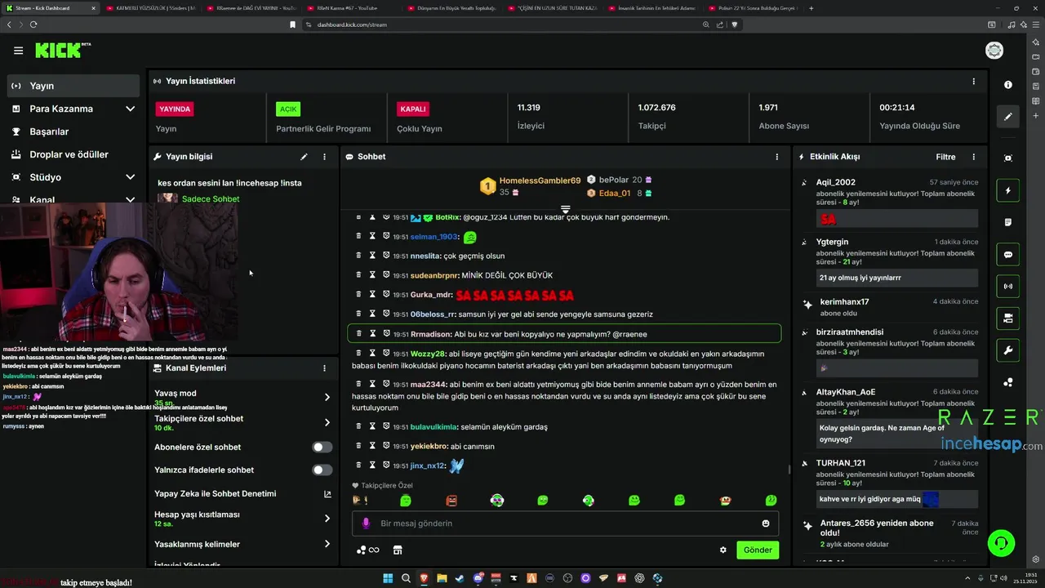
Task: Open Yapay Zeka ile Sohbet Denetimi external link
Action: [x=327, y=494]
